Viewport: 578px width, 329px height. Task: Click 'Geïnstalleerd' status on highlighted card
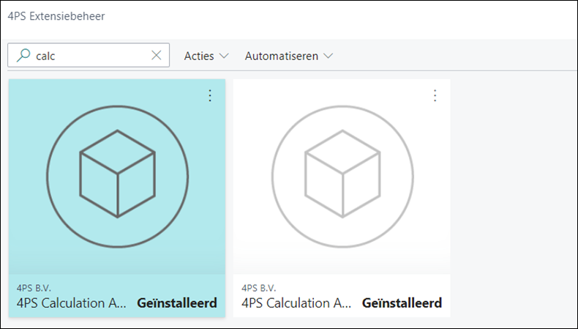[x=177, y=303]
